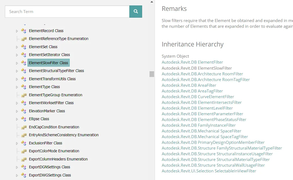Viewport: 293px width, 180px height.
Task: Click the search magnifier button
Action: tap(136, 12)
